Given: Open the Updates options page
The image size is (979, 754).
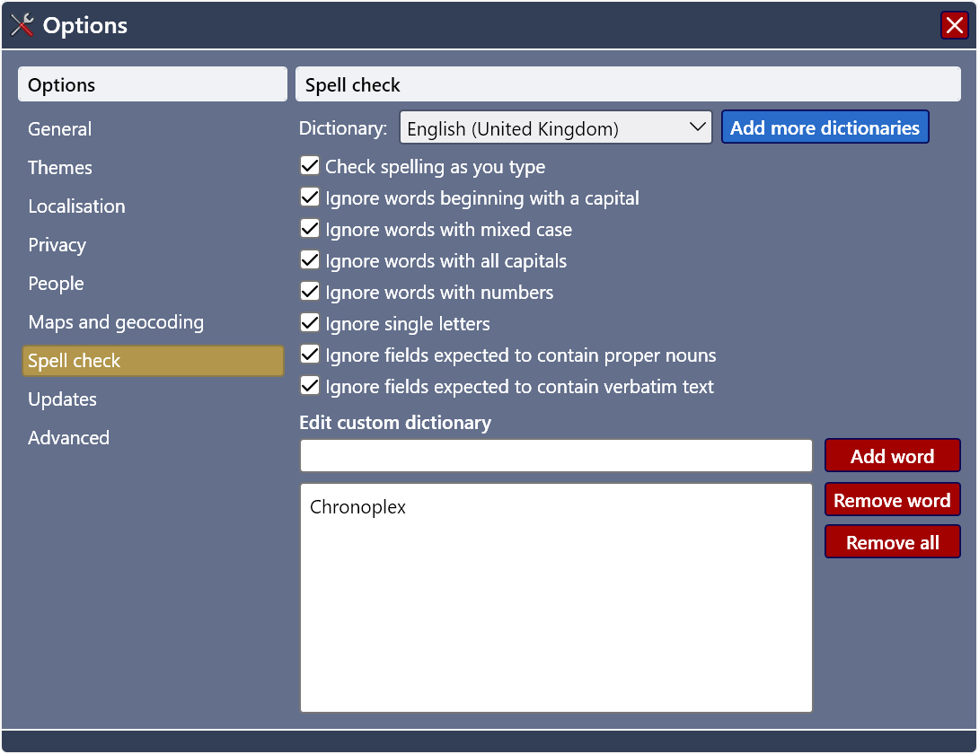Looking at the screenshot, I should [63, 399].
